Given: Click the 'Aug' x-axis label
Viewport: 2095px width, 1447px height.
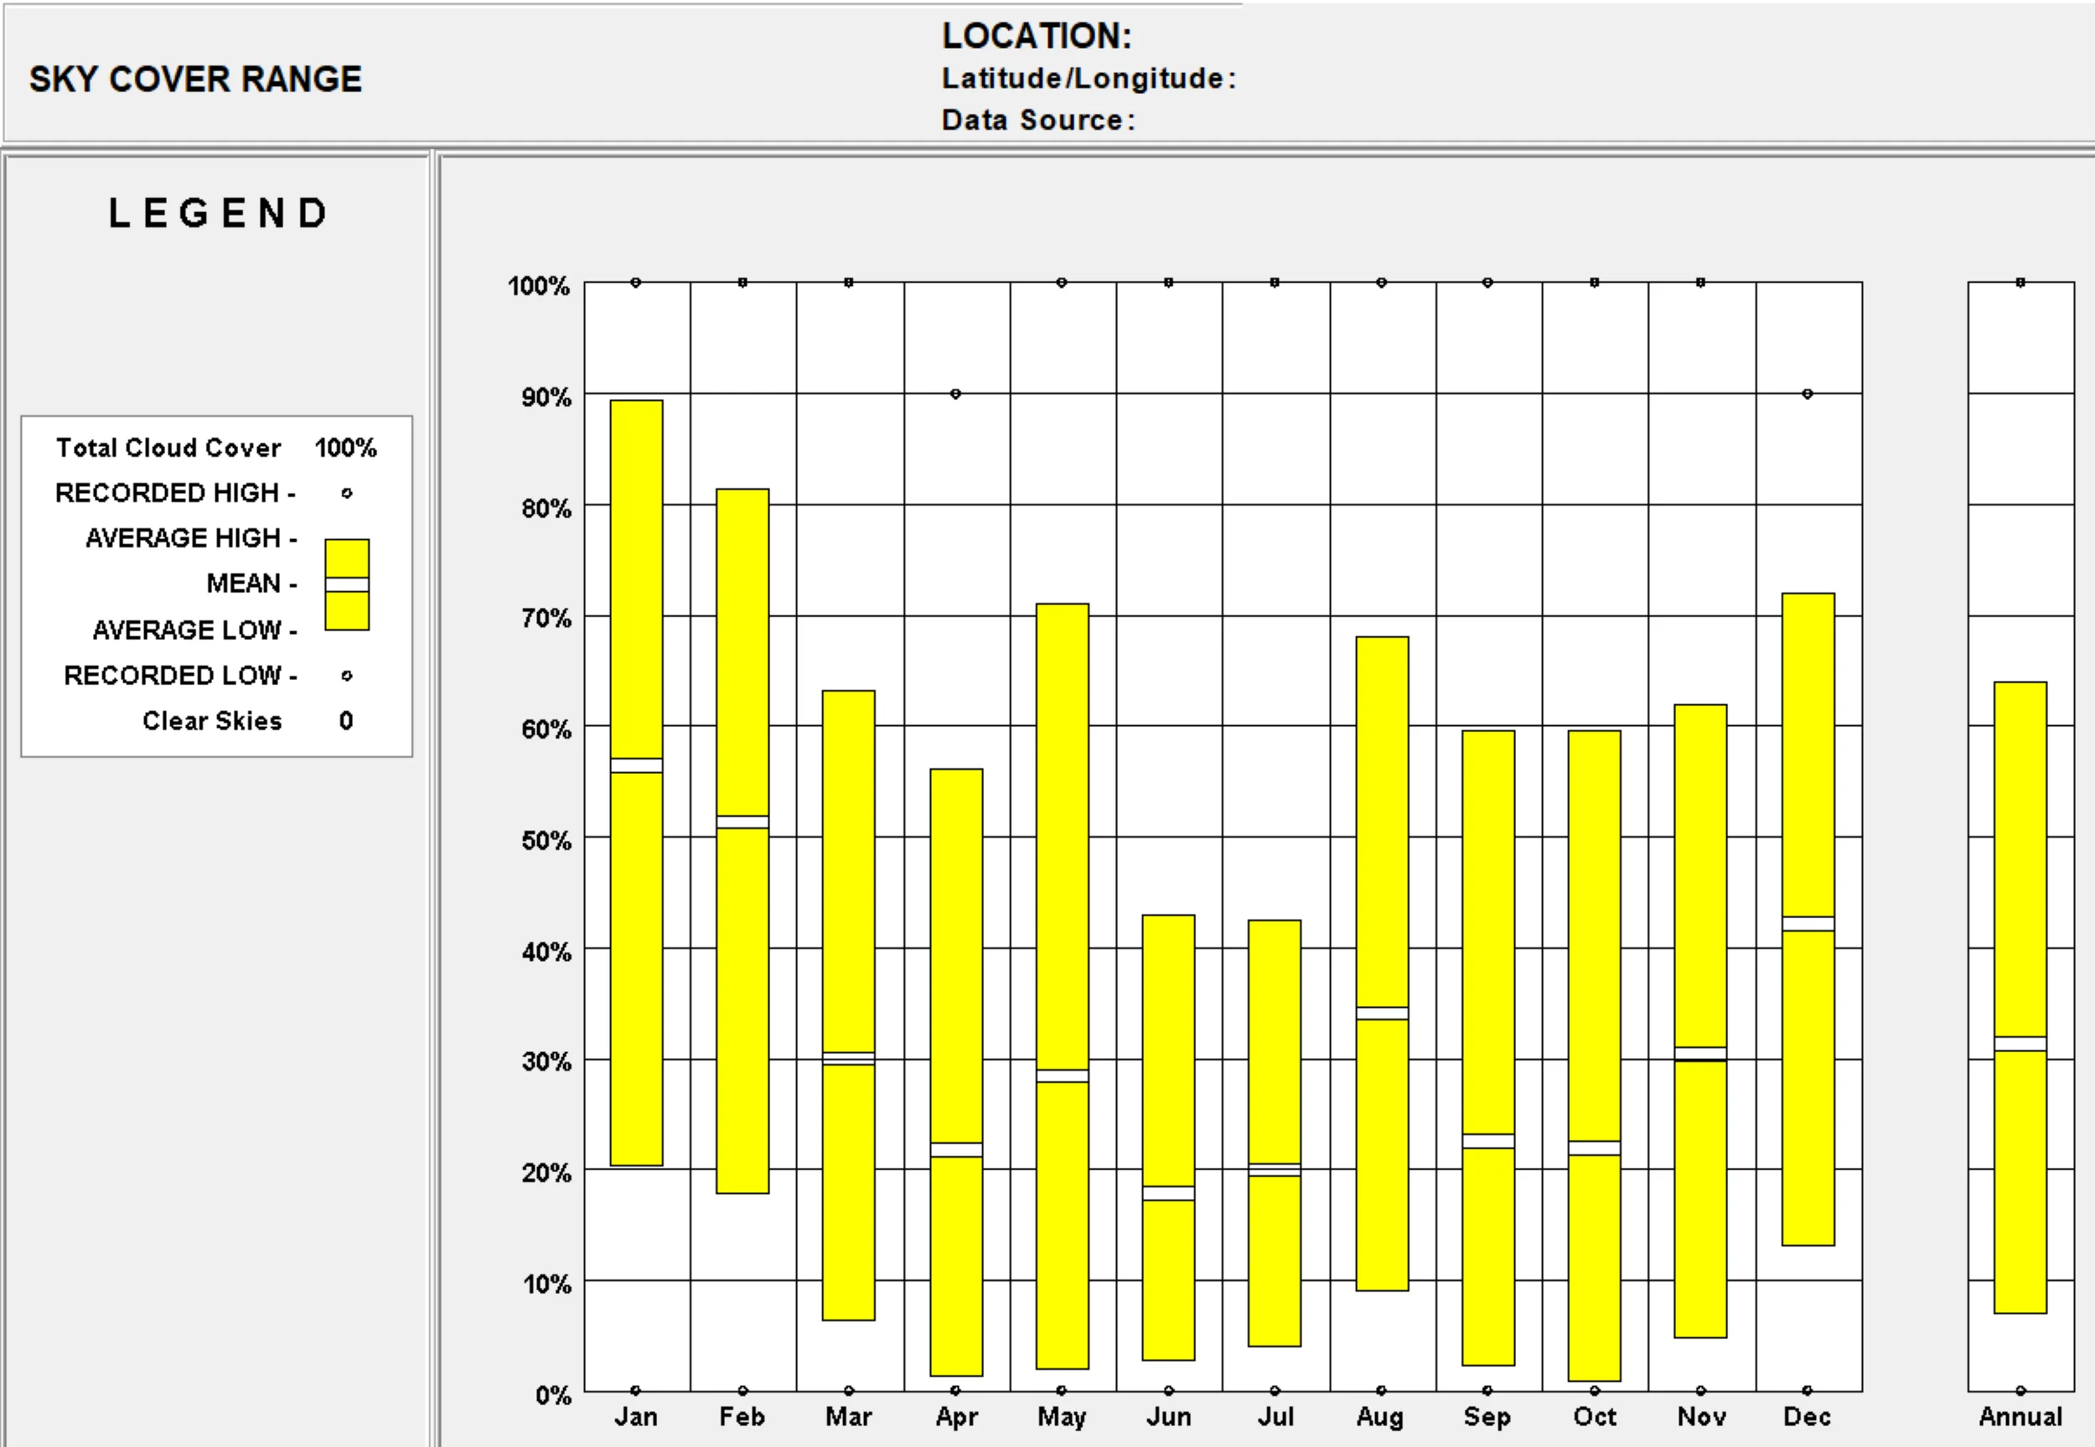Looking at the screenshot, I should coord(1380,1417).
